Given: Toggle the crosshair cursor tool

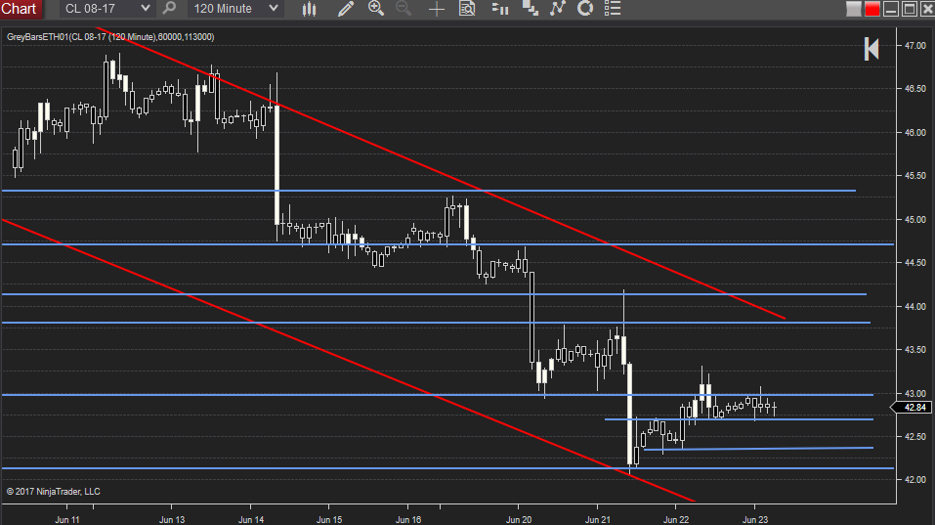Looking at the screenshot, I should tap(437, 9).
